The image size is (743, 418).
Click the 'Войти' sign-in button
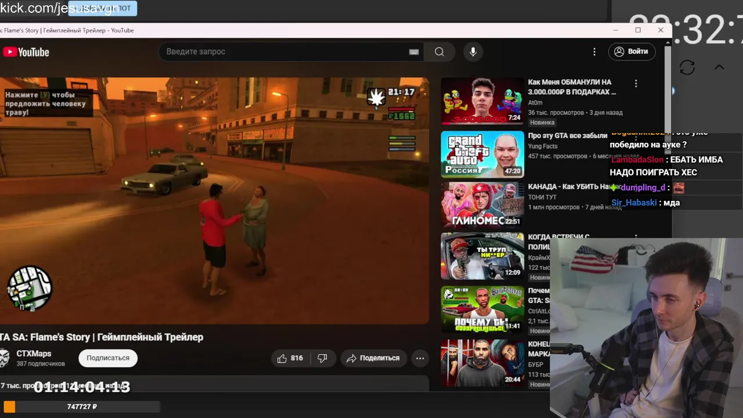pos(632,52)
